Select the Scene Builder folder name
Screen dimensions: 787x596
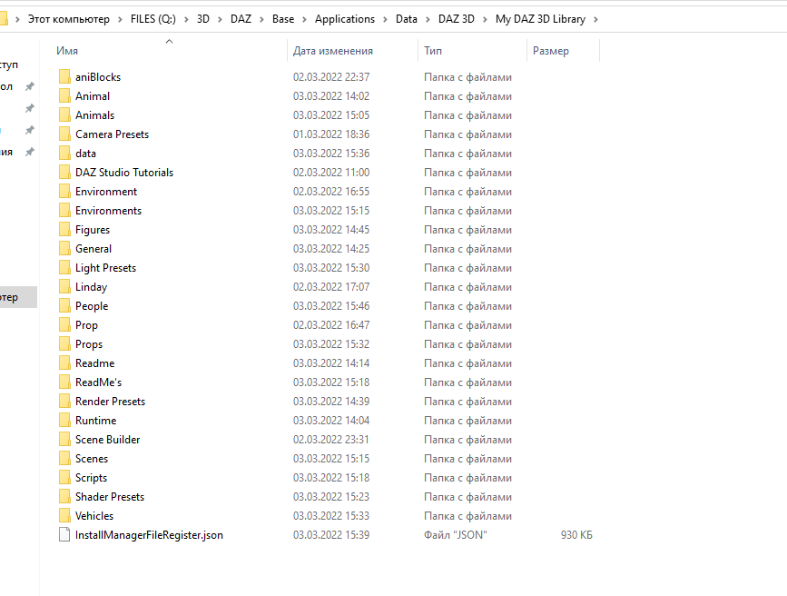107,440
